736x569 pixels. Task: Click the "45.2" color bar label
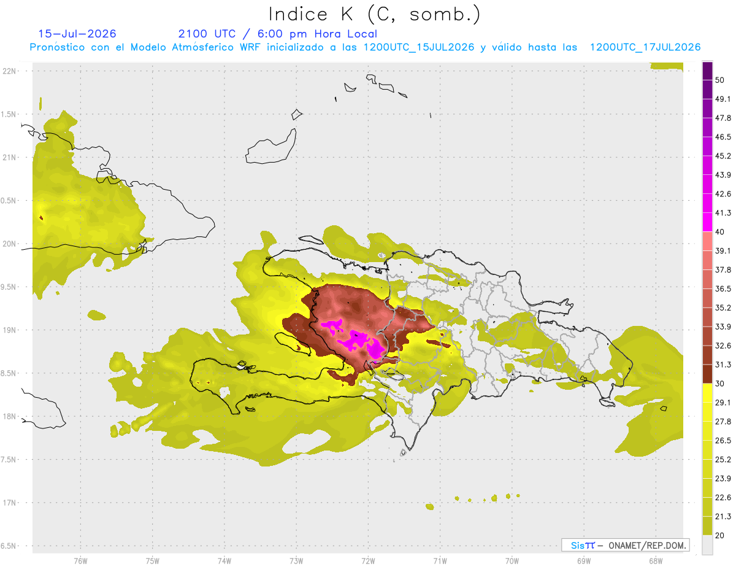click(x=723, y=156)
